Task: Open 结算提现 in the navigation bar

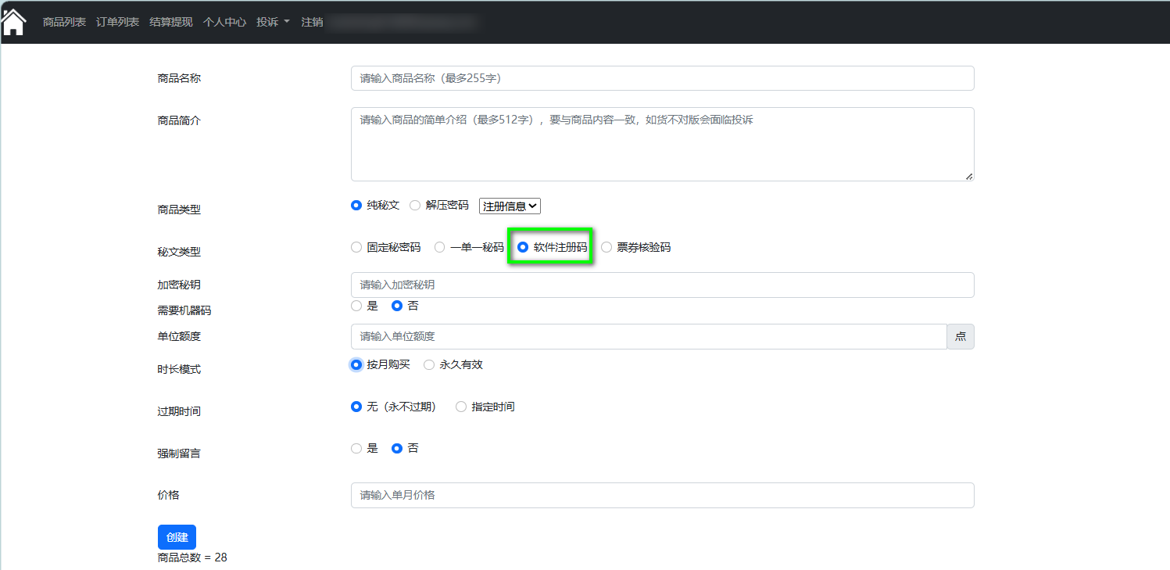Action: (170, 22)
